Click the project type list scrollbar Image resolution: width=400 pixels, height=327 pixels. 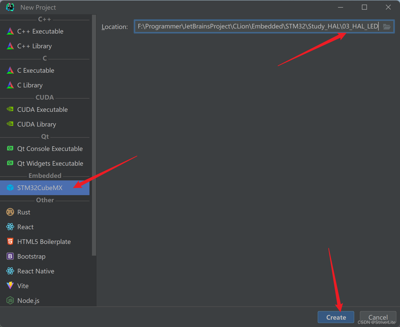(x=94, y=135)
